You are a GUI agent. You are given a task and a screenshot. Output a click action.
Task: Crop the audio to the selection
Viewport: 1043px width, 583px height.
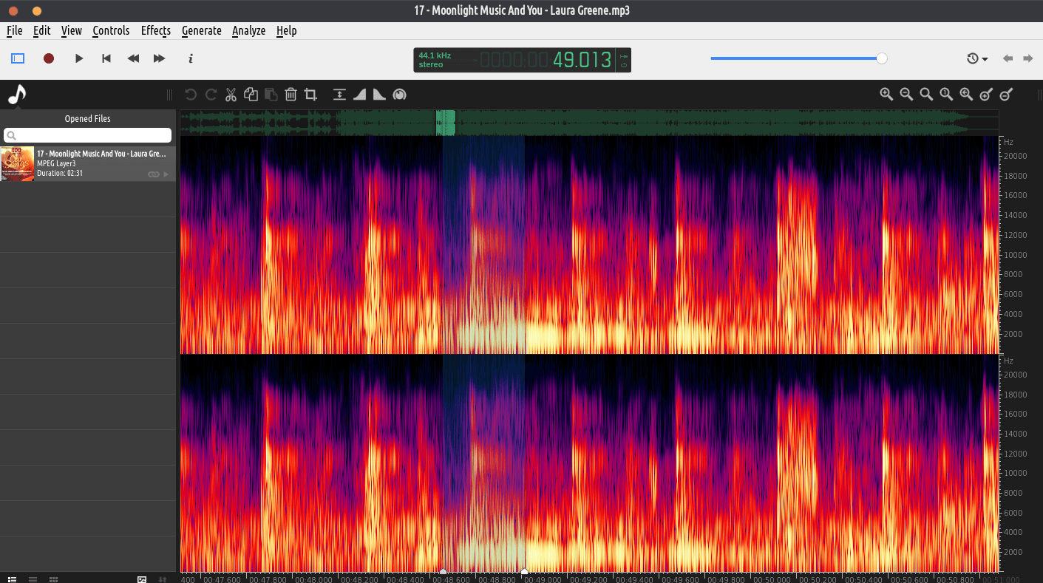[310, 95]
